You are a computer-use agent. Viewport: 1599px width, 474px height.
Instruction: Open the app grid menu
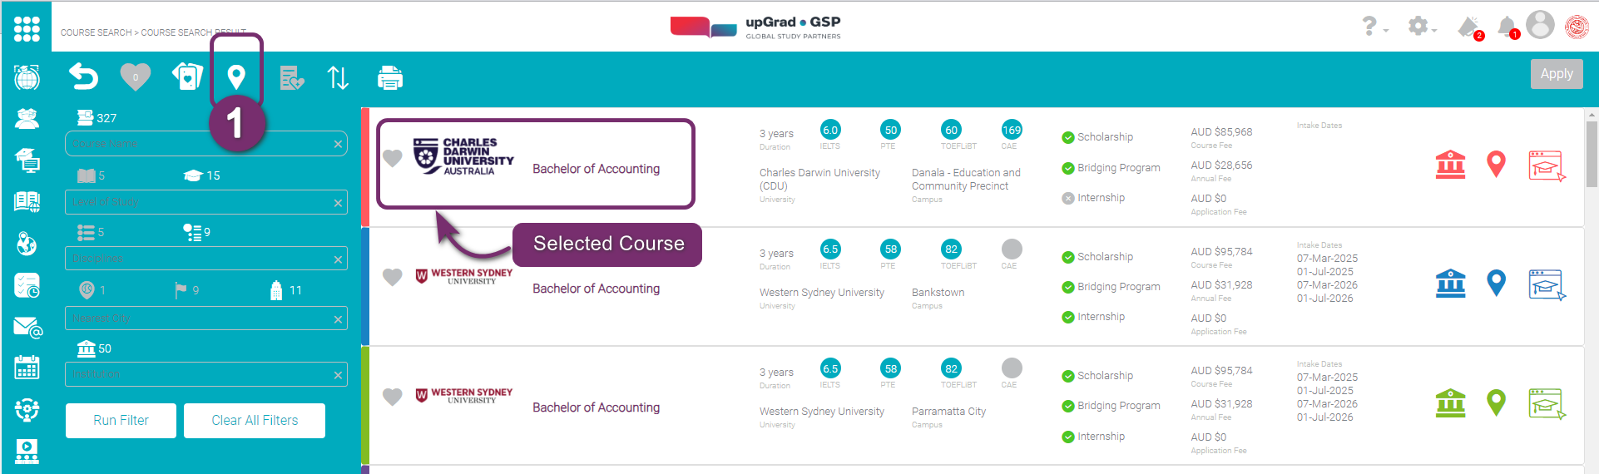[27, 29]
